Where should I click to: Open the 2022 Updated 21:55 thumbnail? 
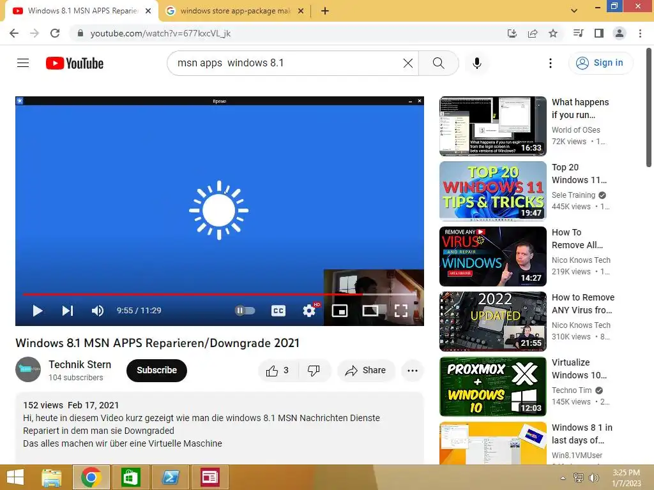[x=493, y=322]
